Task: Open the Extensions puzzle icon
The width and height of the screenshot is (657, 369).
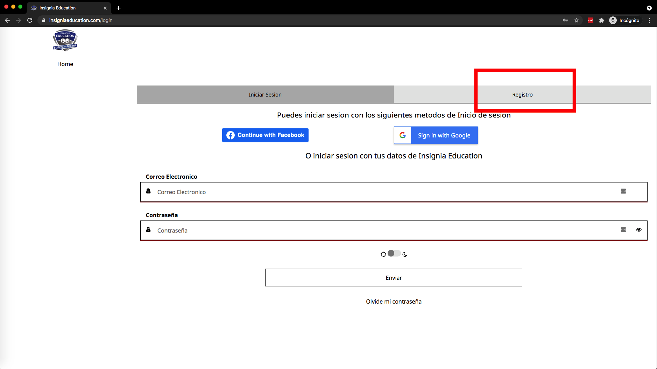Action: click(602, 20)
